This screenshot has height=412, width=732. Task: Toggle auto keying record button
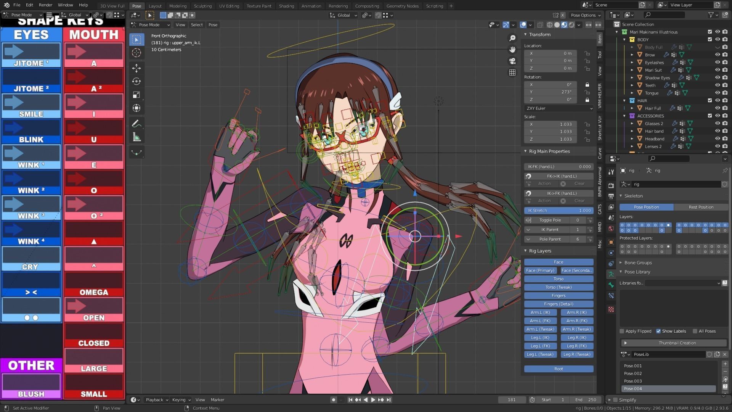tap(334, 400)
